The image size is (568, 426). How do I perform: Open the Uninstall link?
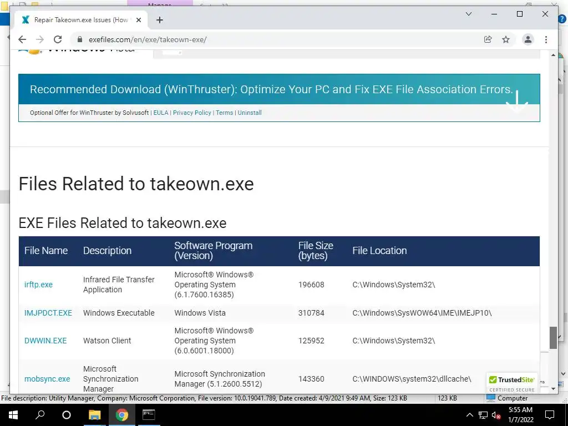click(x=250, y=113)
